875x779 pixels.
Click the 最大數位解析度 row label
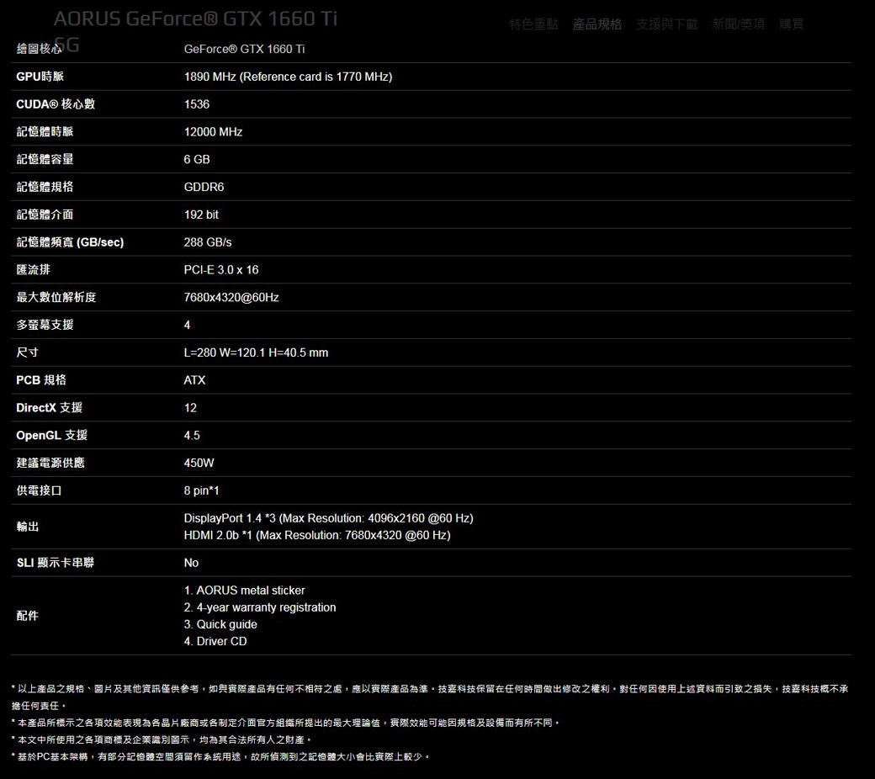tap(56, 298)
